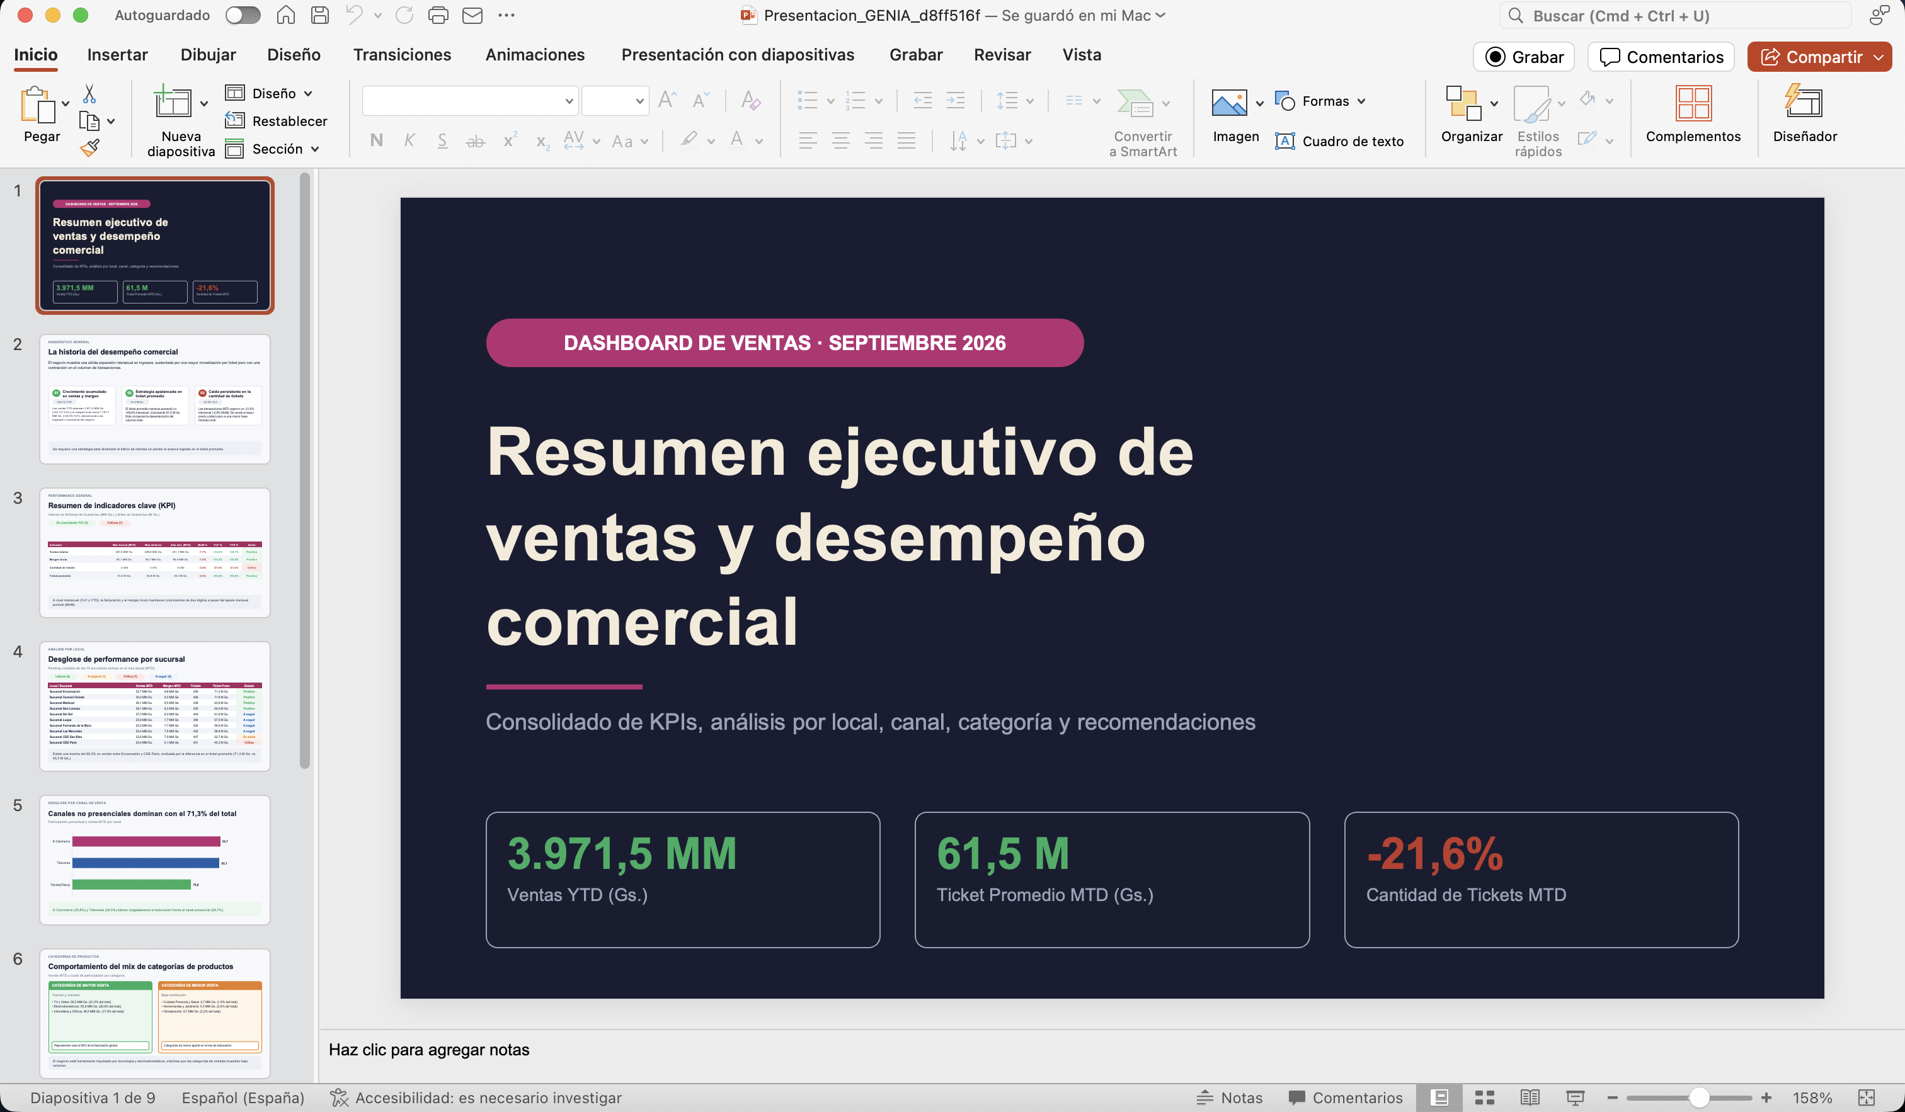Open the Animaciones tab
Screen dimensions: 1905x1112
[x=534, y=54]
